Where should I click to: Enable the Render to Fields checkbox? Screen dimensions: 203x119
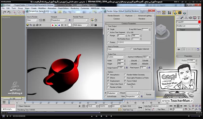tap(108, 87)
